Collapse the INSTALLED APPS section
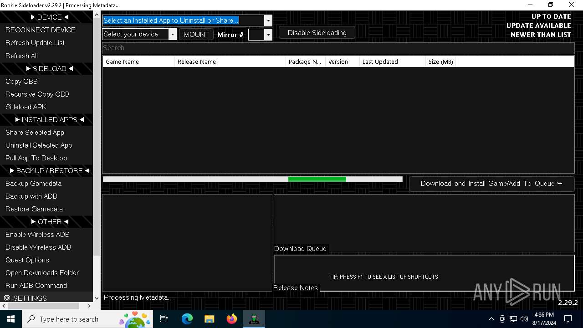583x328 pixels. (49, 119)
